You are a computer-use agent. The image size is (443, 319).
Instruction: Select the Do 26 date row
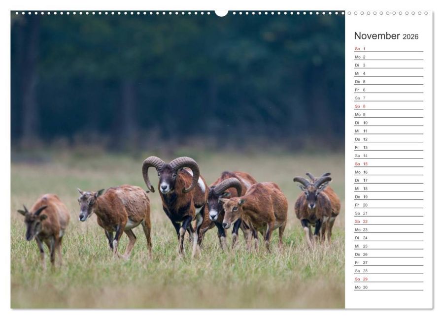pyautogui.click(x=389, y=254)
